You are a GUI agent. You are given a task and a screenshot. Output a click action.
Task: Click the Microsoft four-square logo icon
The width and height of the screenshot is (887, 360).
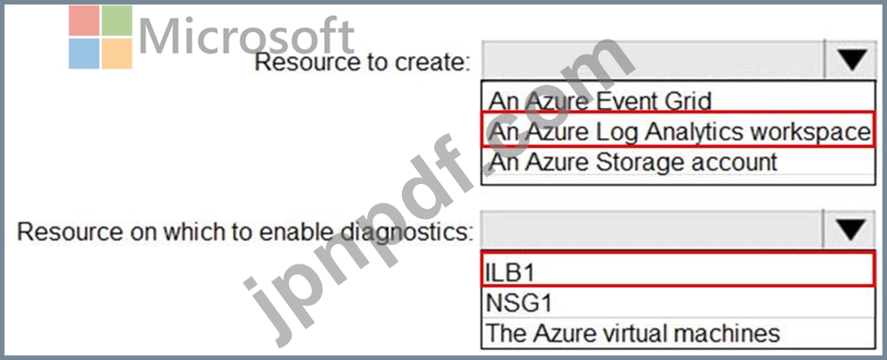100,38
